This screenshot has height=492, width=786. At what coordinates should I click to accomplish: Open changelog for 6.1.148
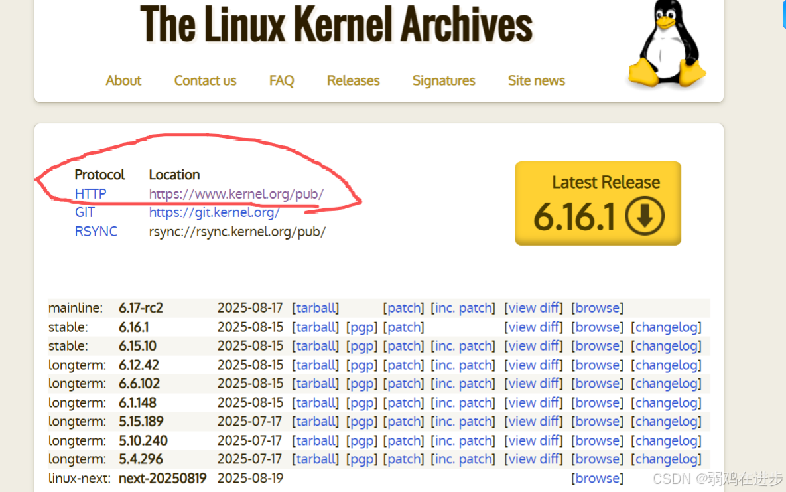[x=666, y=402]
